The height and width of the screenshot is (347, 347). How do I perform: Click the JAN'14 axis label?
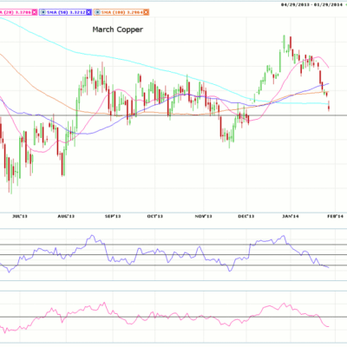291,216
